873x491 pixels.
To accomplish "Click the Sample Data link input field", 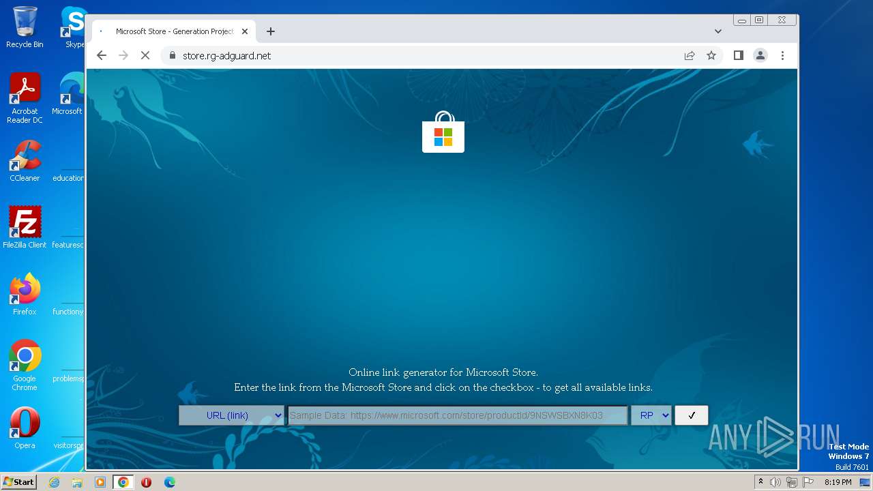I will point(457,415).
